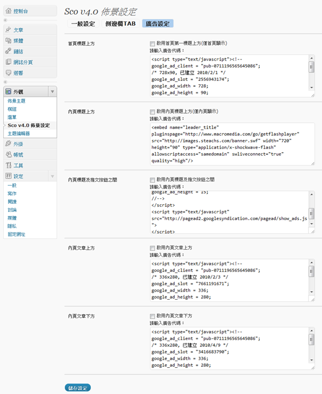Viewport: 322px width, 394px height.
Task: Open 工具 via its tools icon
Action: [9, 165]
